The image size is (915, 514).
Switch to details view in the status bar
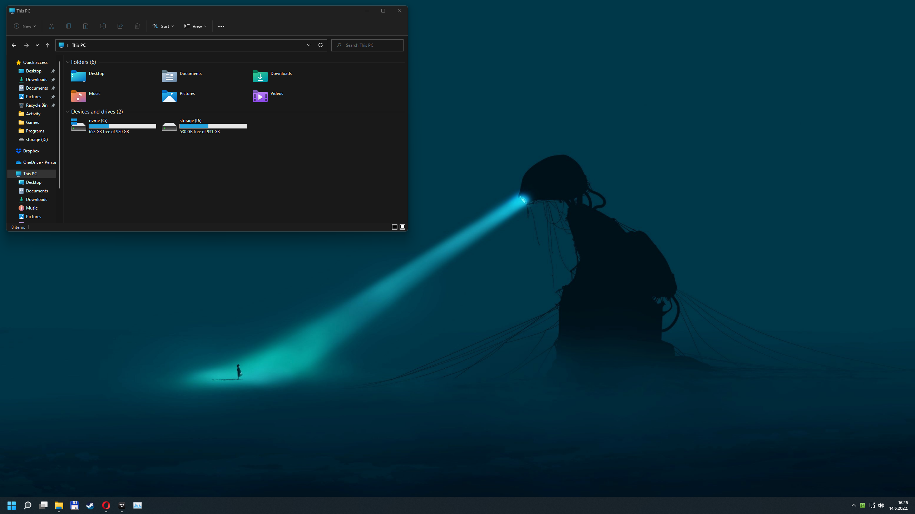395,227
